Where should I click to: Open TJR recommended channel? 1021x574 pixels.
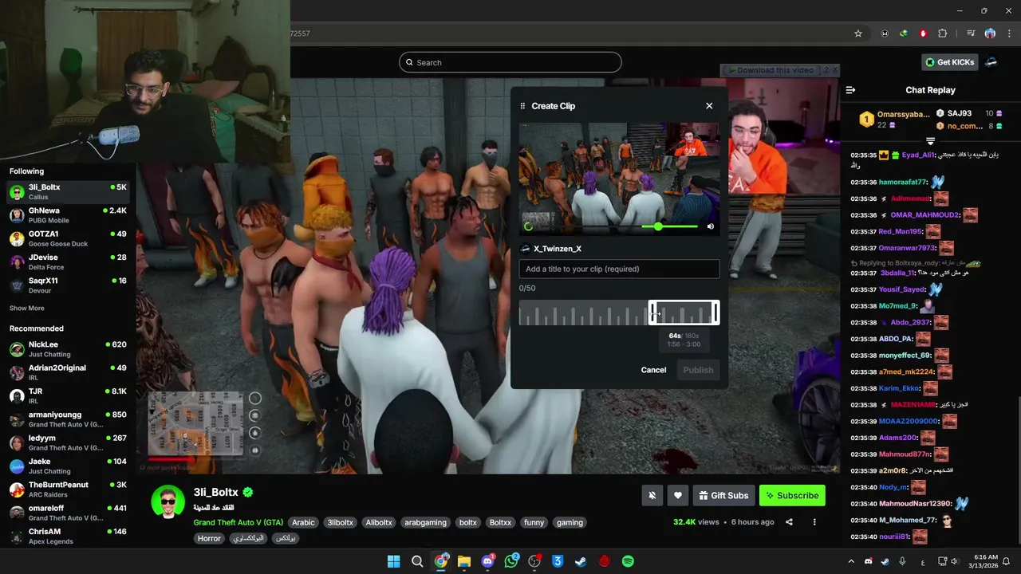pos(68,396)
